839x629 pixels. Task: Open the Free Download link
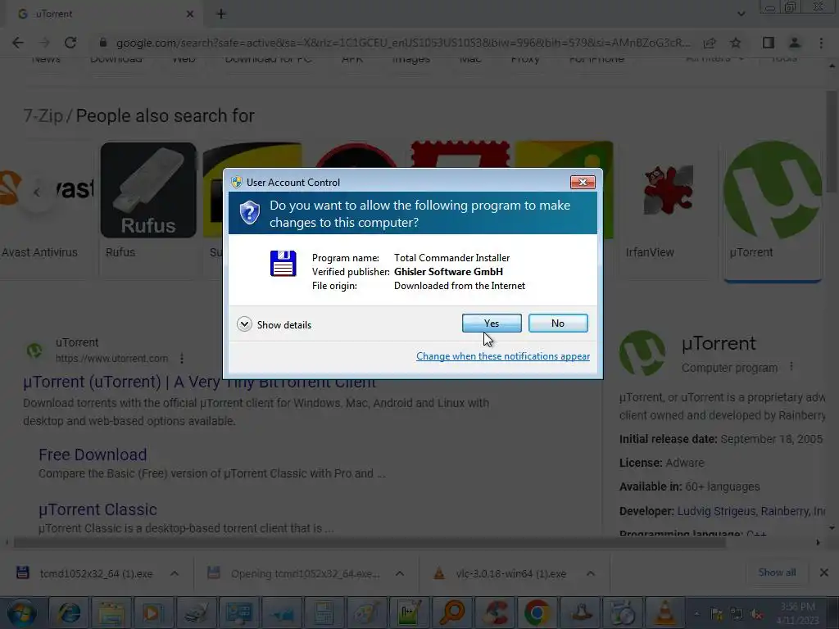pos(93,455)
